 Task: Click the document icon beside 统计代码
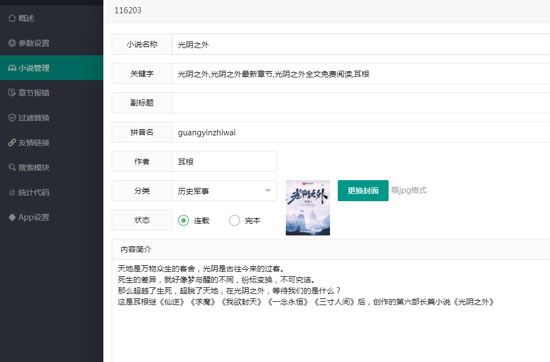12,192
